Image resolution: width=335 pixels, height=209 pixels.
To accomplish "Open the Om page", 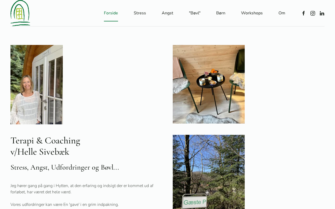I will click(282, 13).
